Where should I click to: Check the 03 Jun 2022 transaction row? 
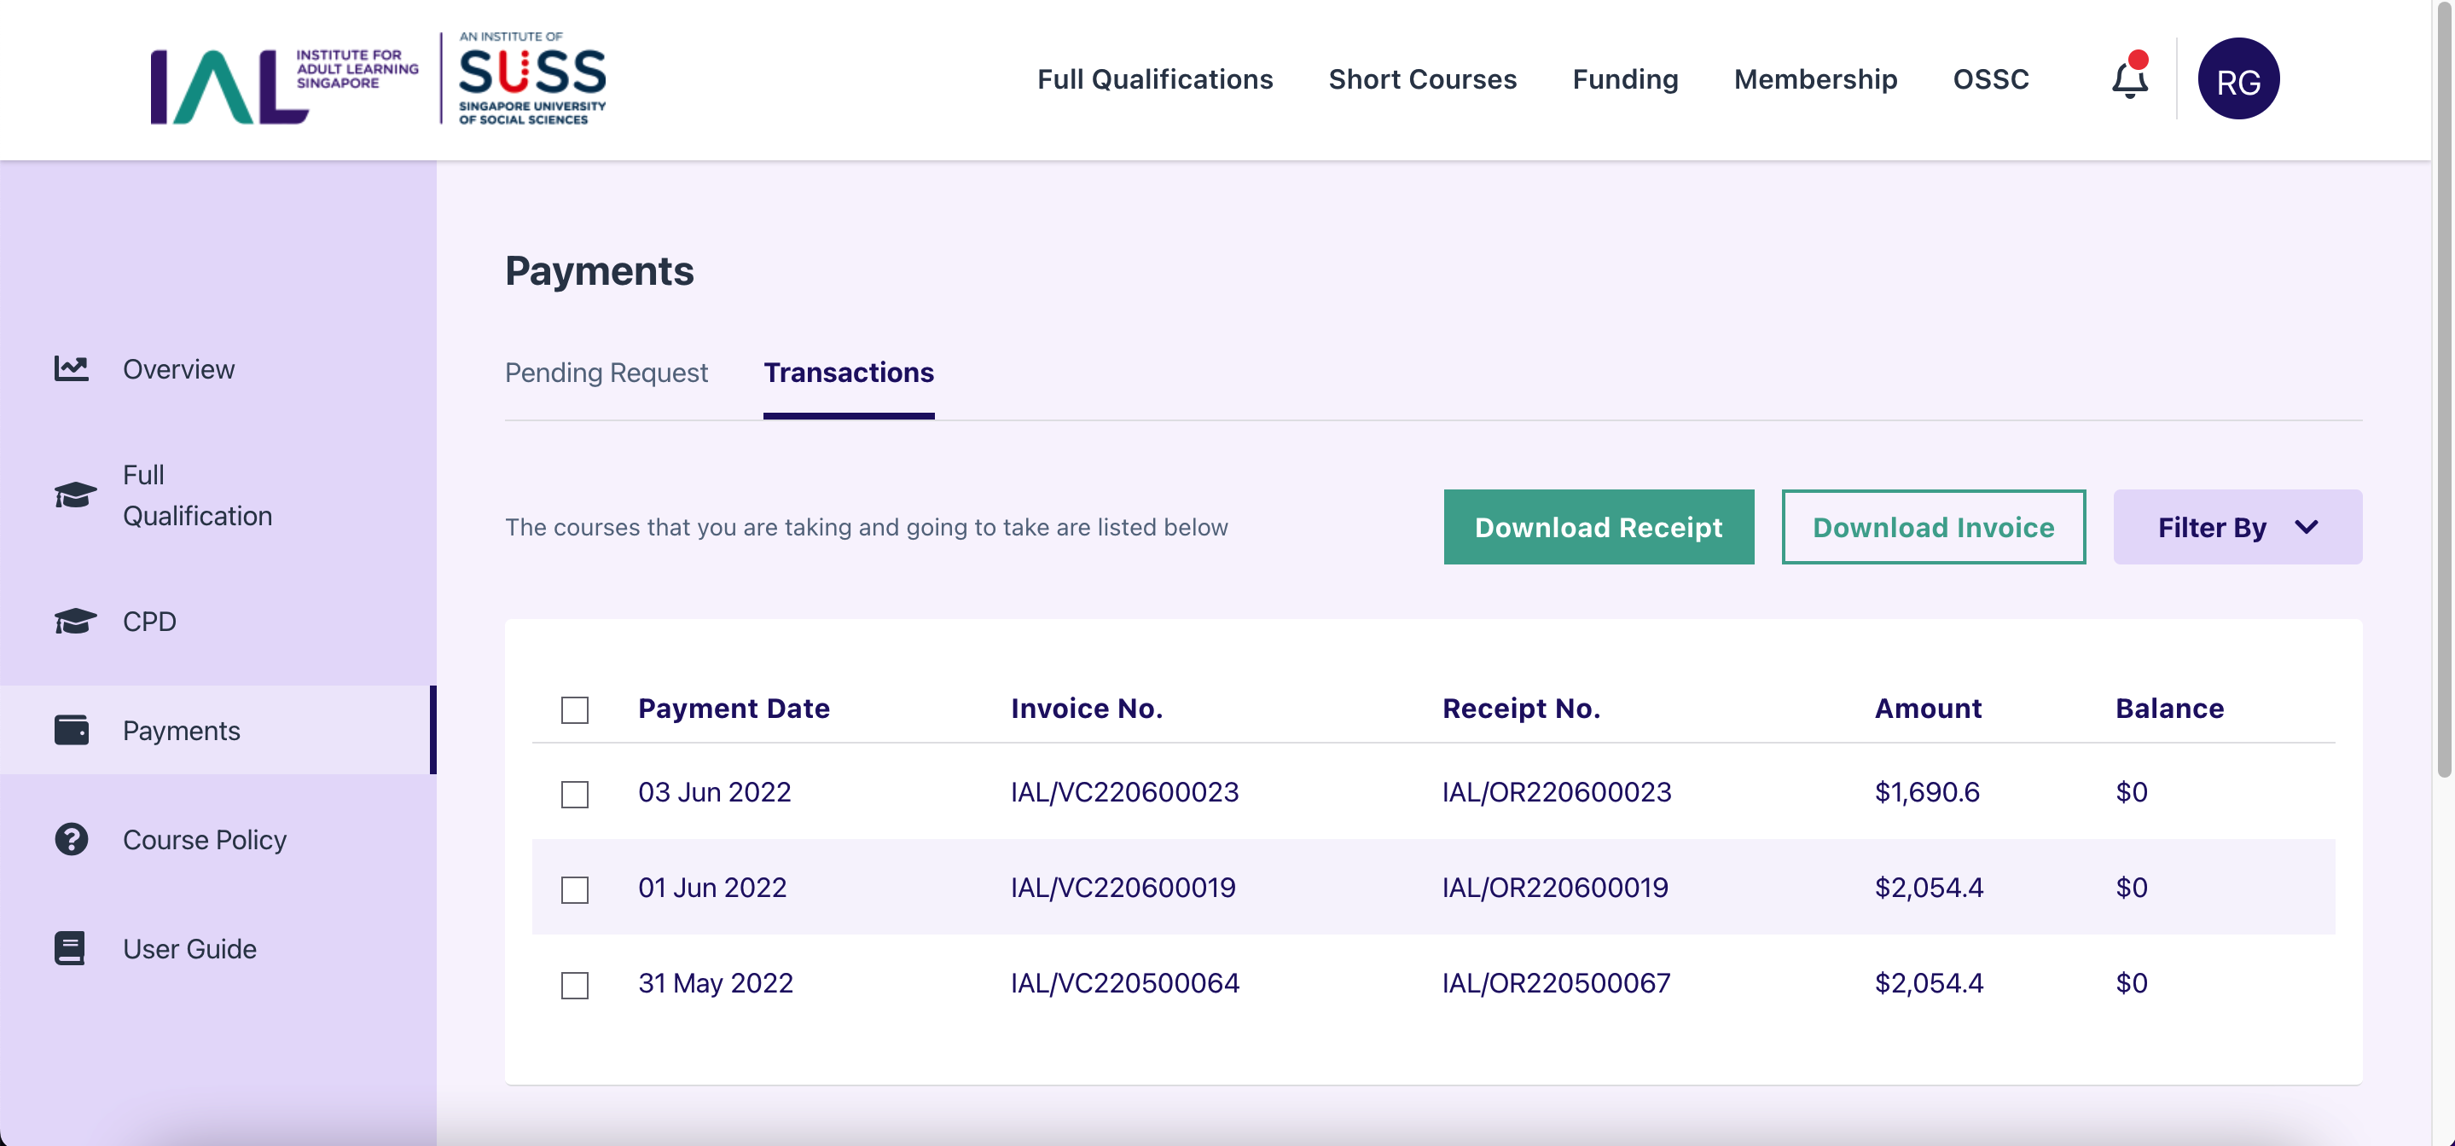(x=575, y=795)
